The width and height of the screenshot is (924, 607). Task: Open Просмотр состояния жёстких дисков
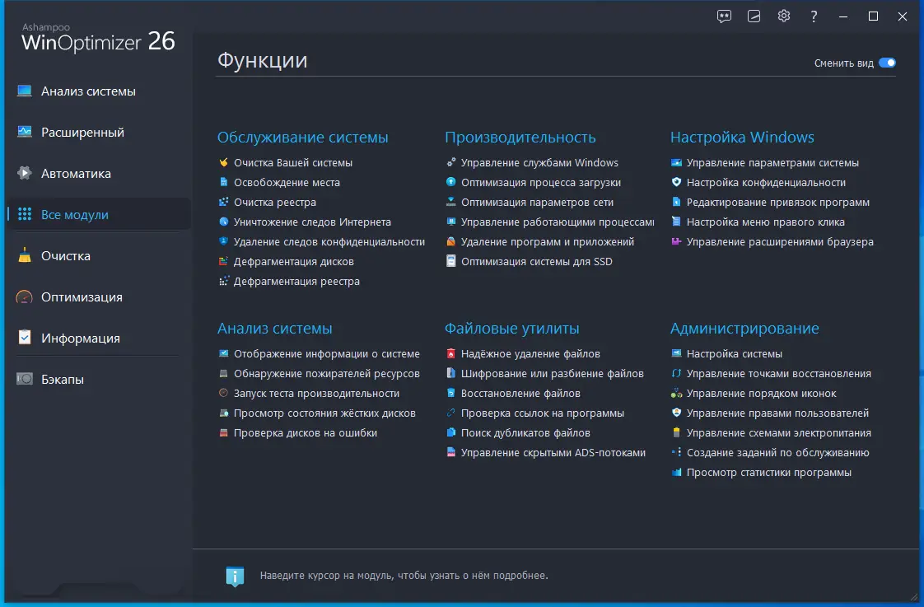[x=324, y=413]
